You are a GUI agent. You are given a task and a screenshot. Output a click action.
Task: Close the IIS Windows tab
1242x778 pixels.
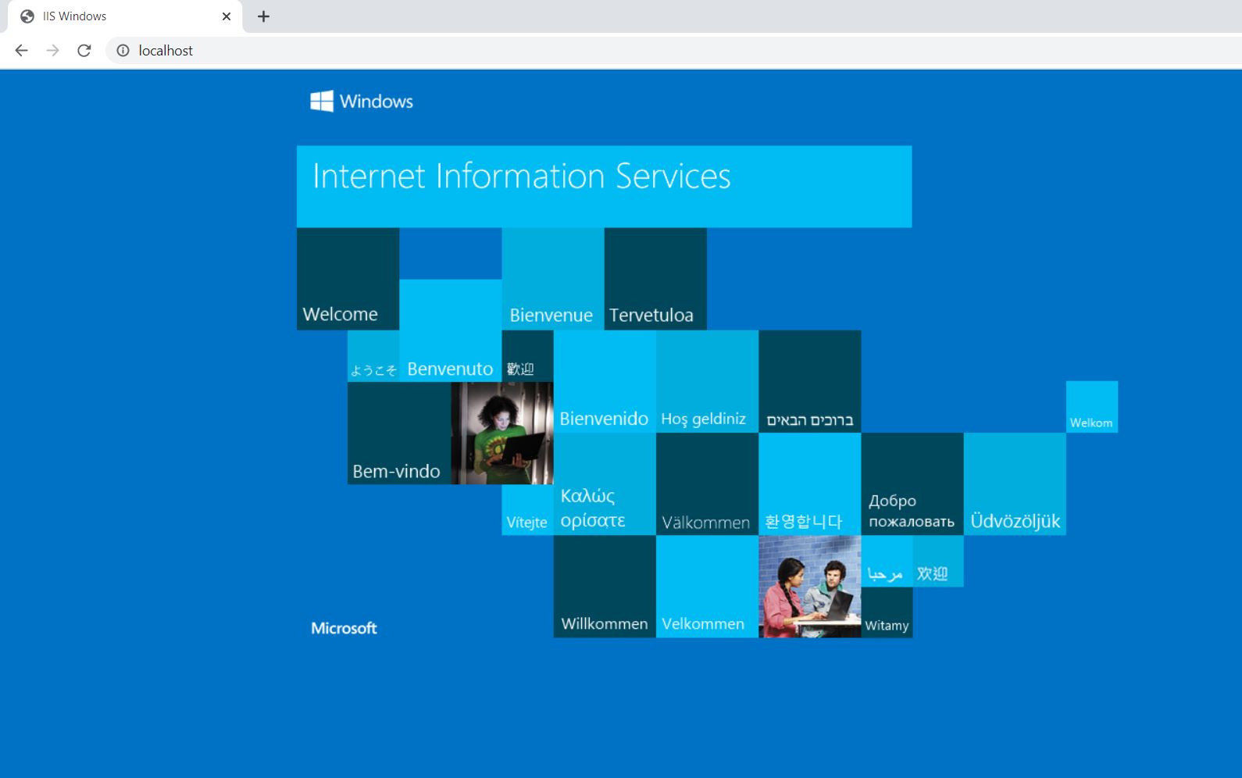(227, 16)
